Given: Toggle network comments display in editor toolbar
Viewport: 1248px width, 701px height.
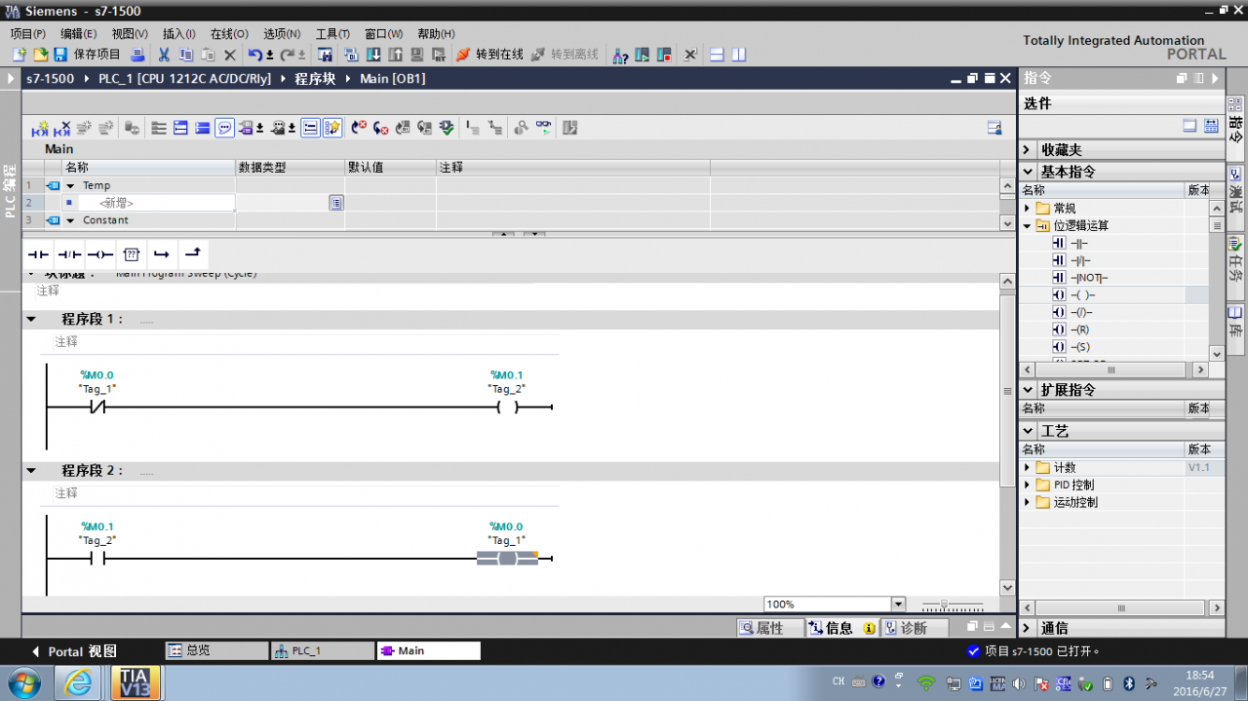Looking at the screenshot, I should [224, 128].
